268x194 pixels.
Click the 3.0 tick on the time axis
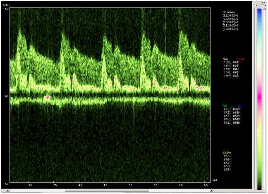(30, 185)
